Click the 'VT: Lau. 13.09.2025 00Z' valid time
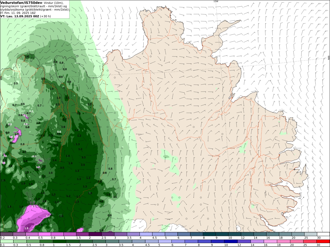This screenshot has height=247, width=330. (20, 16)
